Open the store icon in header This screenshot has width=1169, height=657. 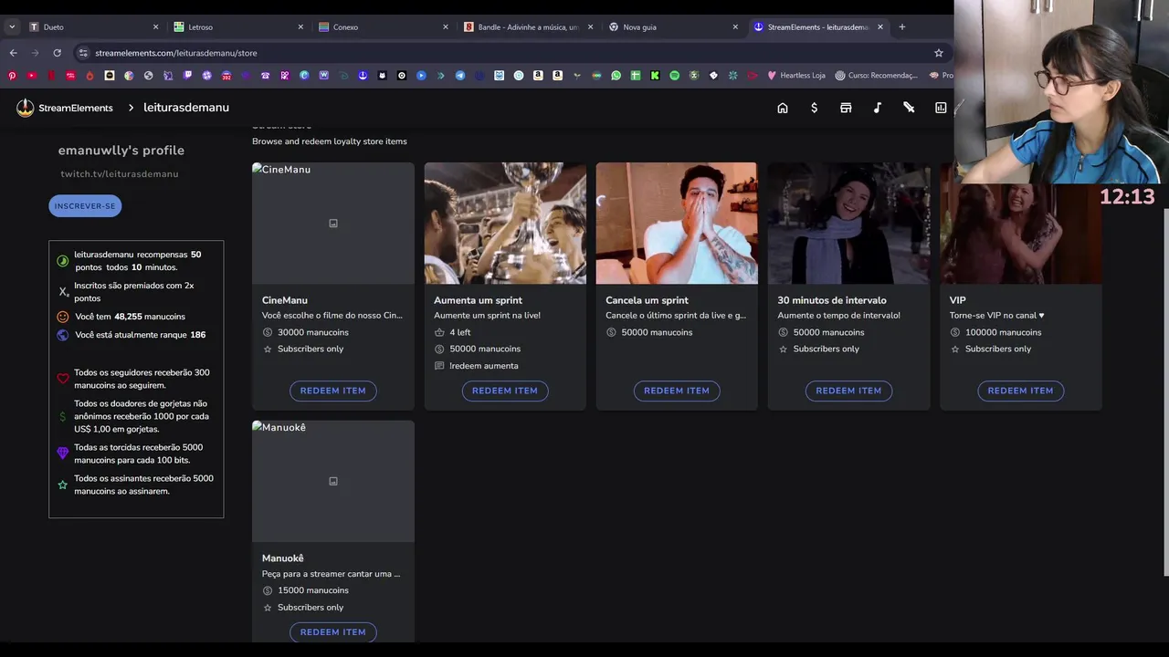click(846, 108)
